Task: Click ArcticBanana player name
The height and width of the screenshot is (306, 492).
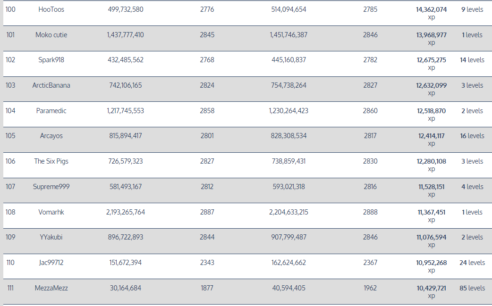Action: point(51,85)
